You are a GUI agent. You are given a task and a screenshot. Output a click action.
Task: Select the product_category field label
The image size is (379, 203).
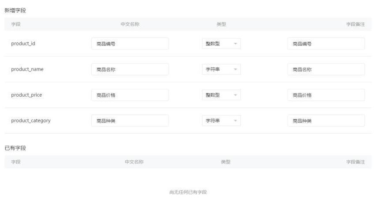tap(30, 120)
